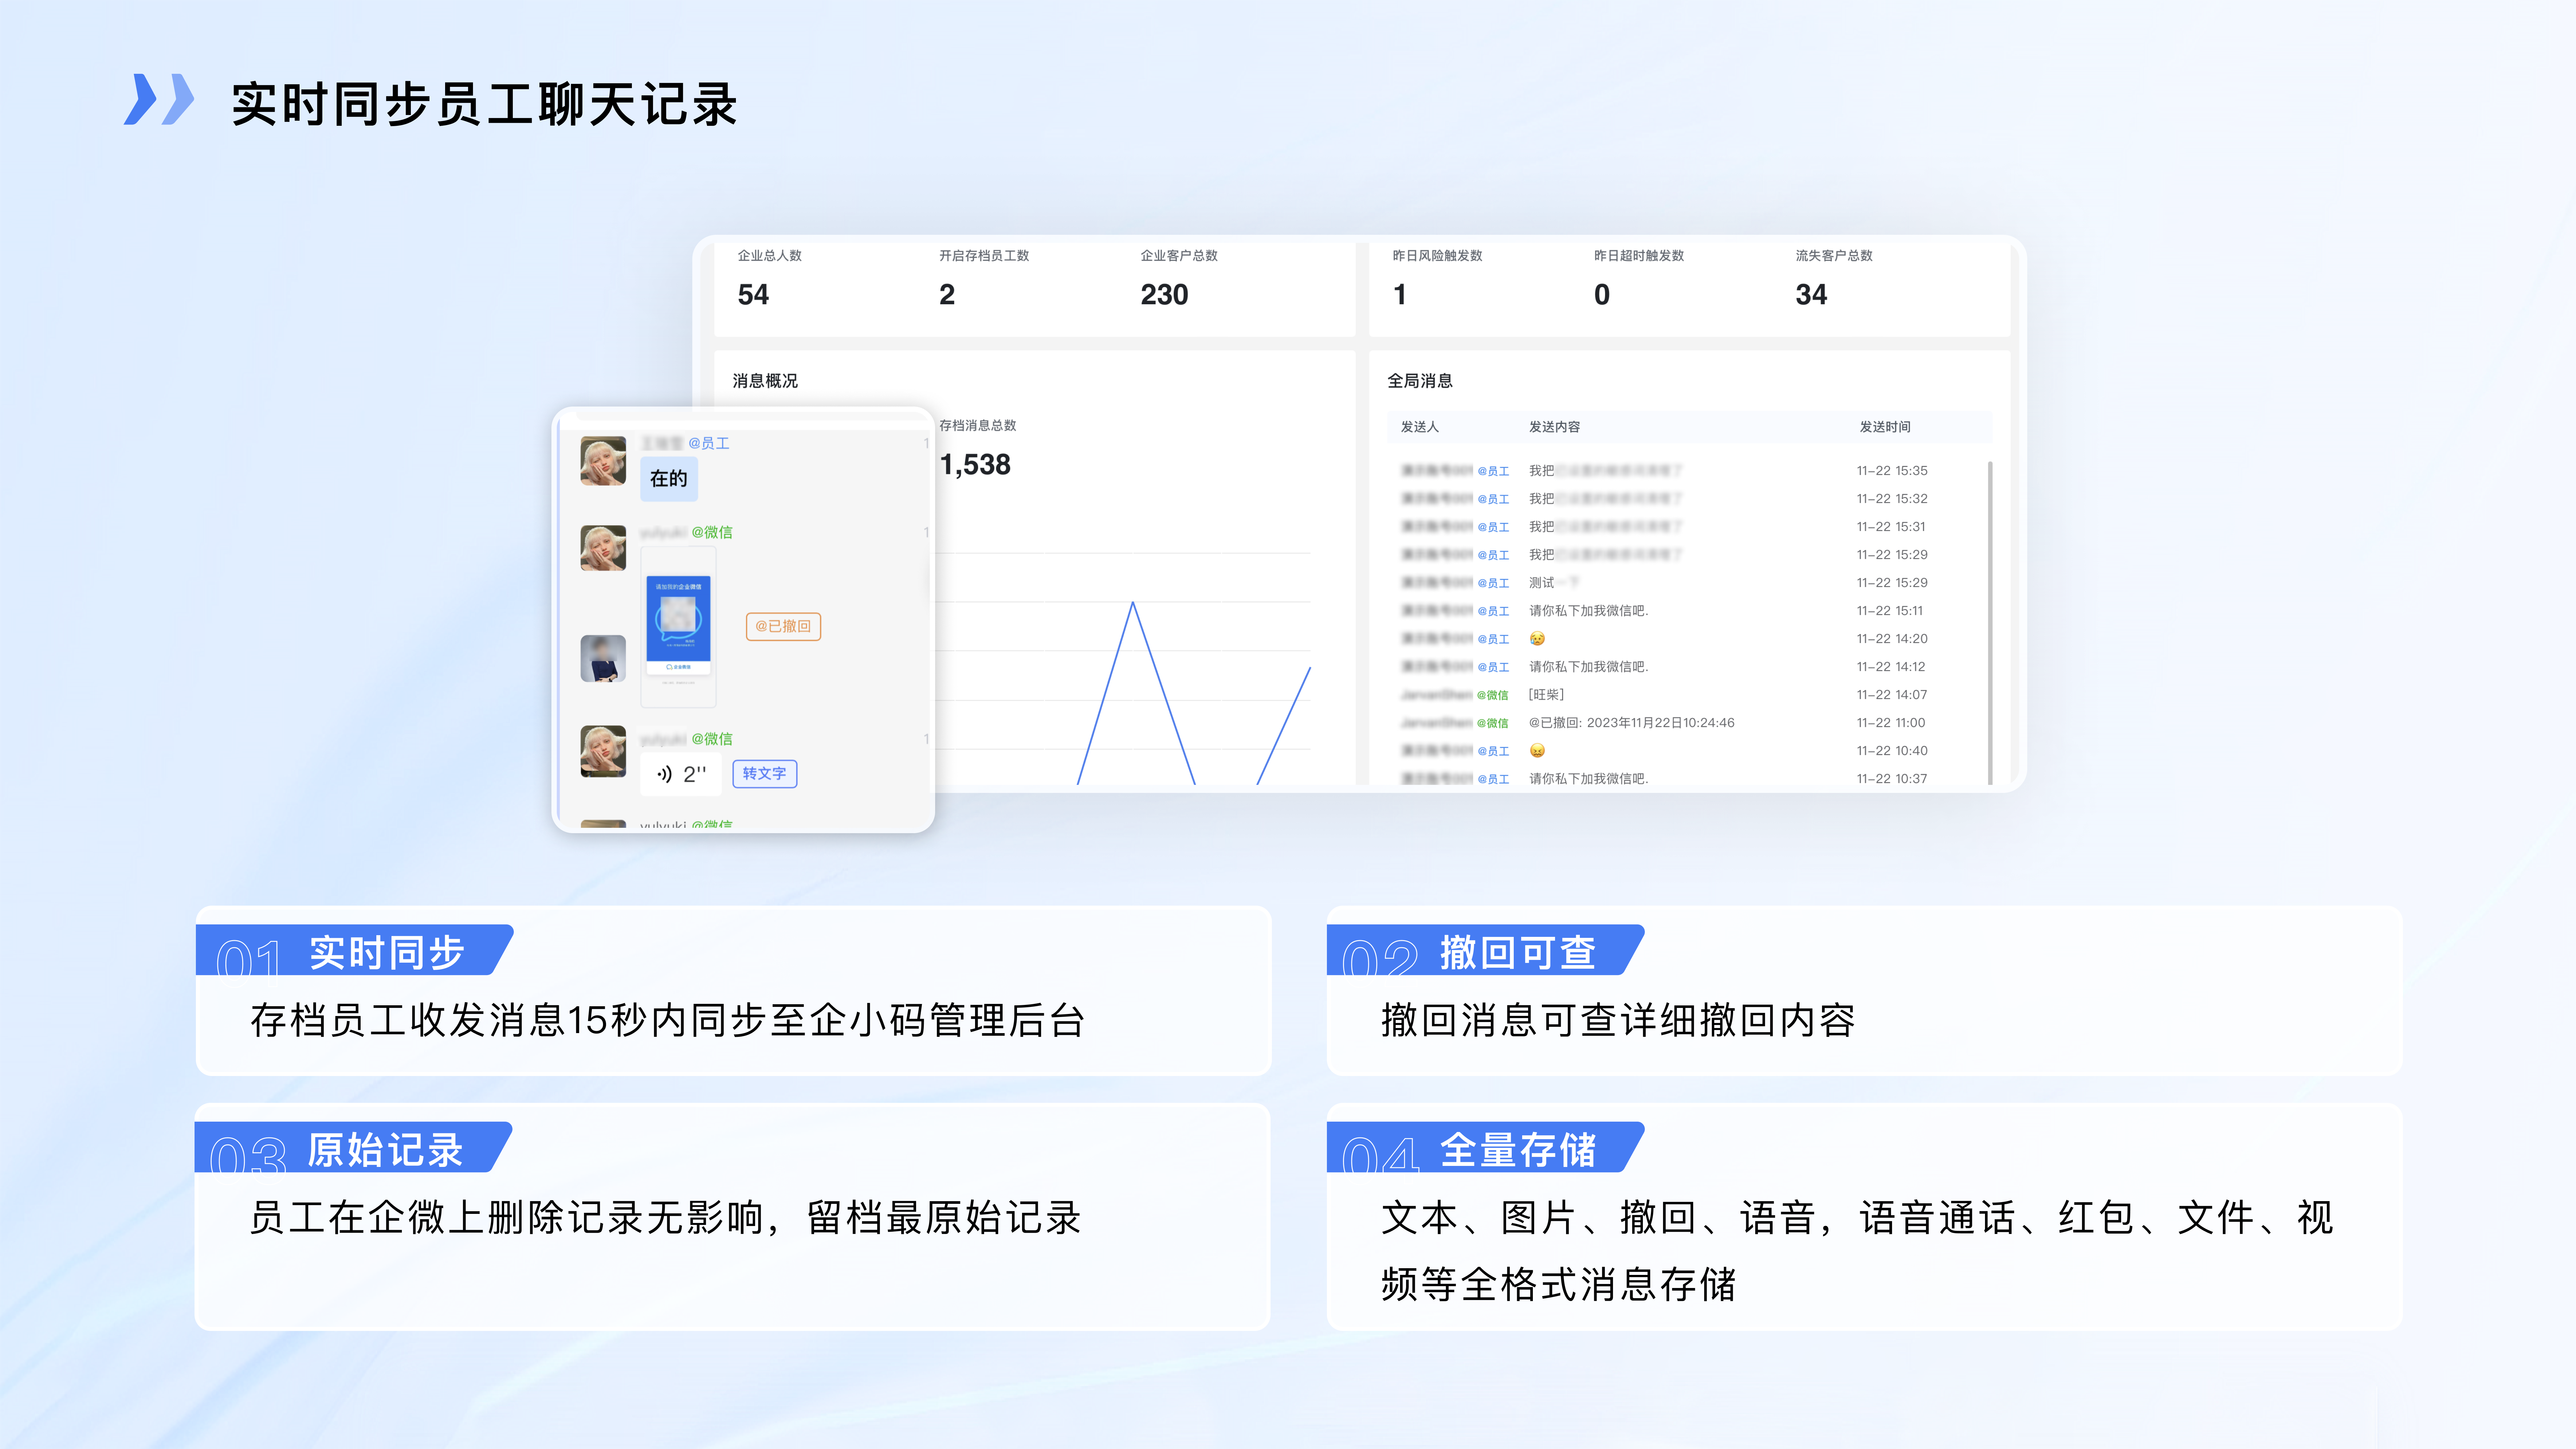This screenshot has width=2576, height=1449.
Task: Click the [旺柴] message content
Action: coord(1546,695)
